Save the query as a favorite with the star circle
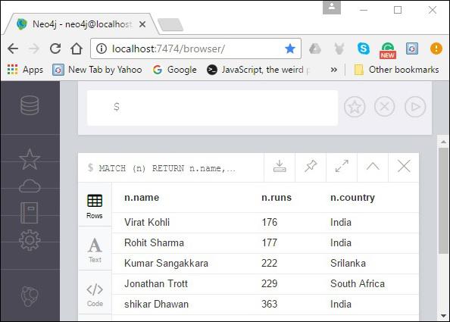The width and height of the screenshot is (450, 322). click(355, 107)
